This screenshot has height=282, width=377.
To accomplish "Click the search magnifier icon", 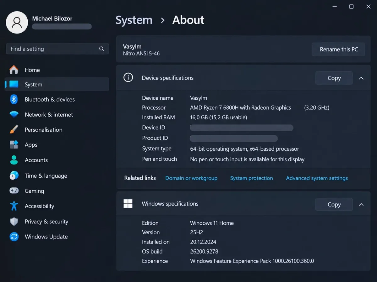I will [x=101, y=49].
